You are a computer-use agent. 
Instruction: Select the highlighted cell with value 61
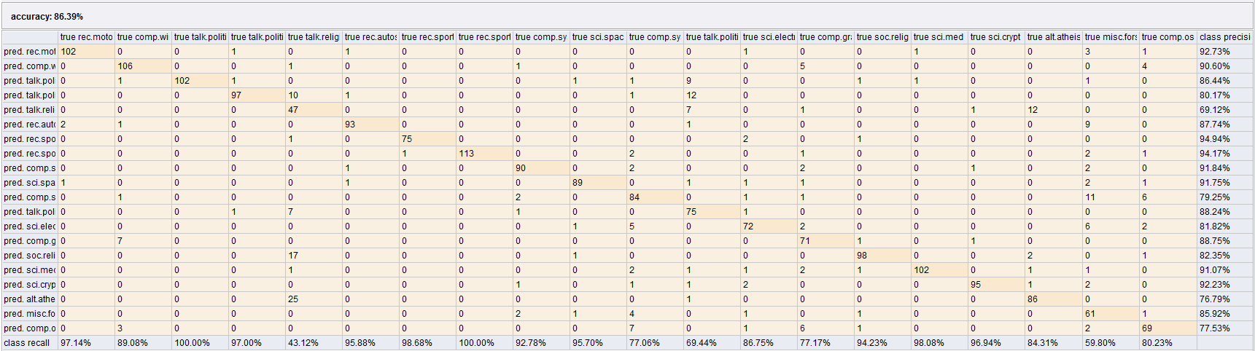1110,314
